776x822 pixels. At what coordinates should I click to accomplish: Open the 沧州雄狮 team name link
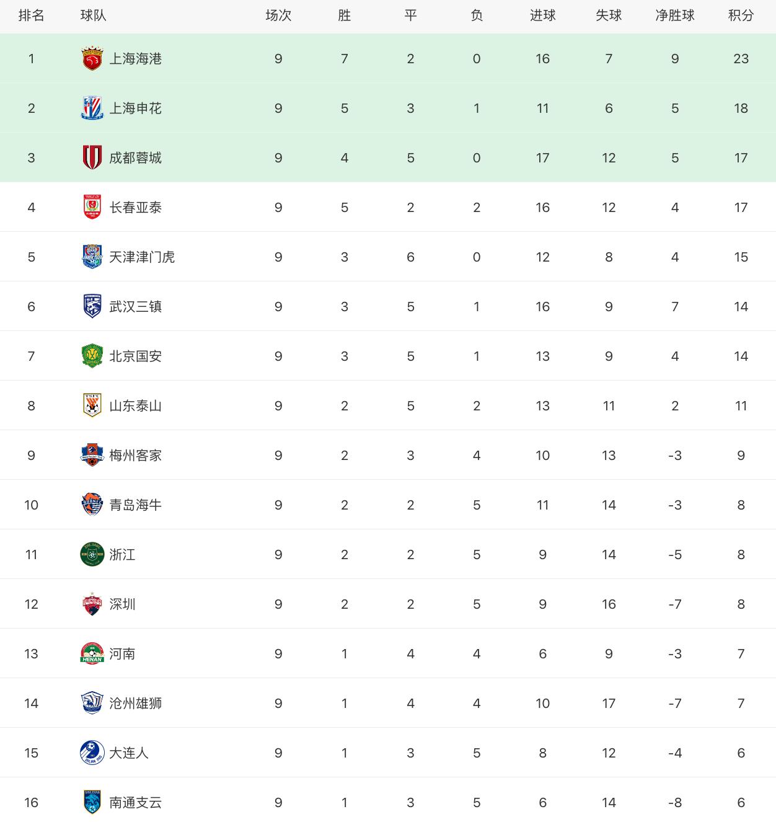pos(135,703)
